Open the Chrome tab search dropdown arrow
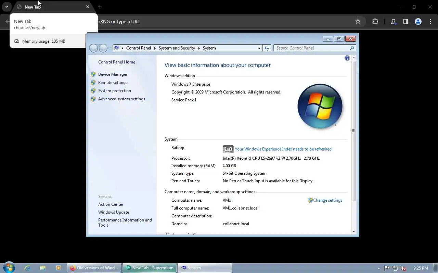This screenshot has width=438, height=273. point(7,7)
